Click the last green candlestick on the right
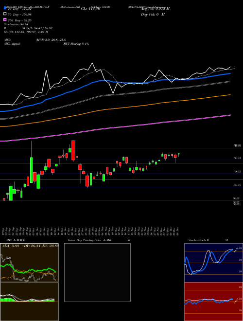Viewport: 243px width, 321px height. [x=179, y=154]
